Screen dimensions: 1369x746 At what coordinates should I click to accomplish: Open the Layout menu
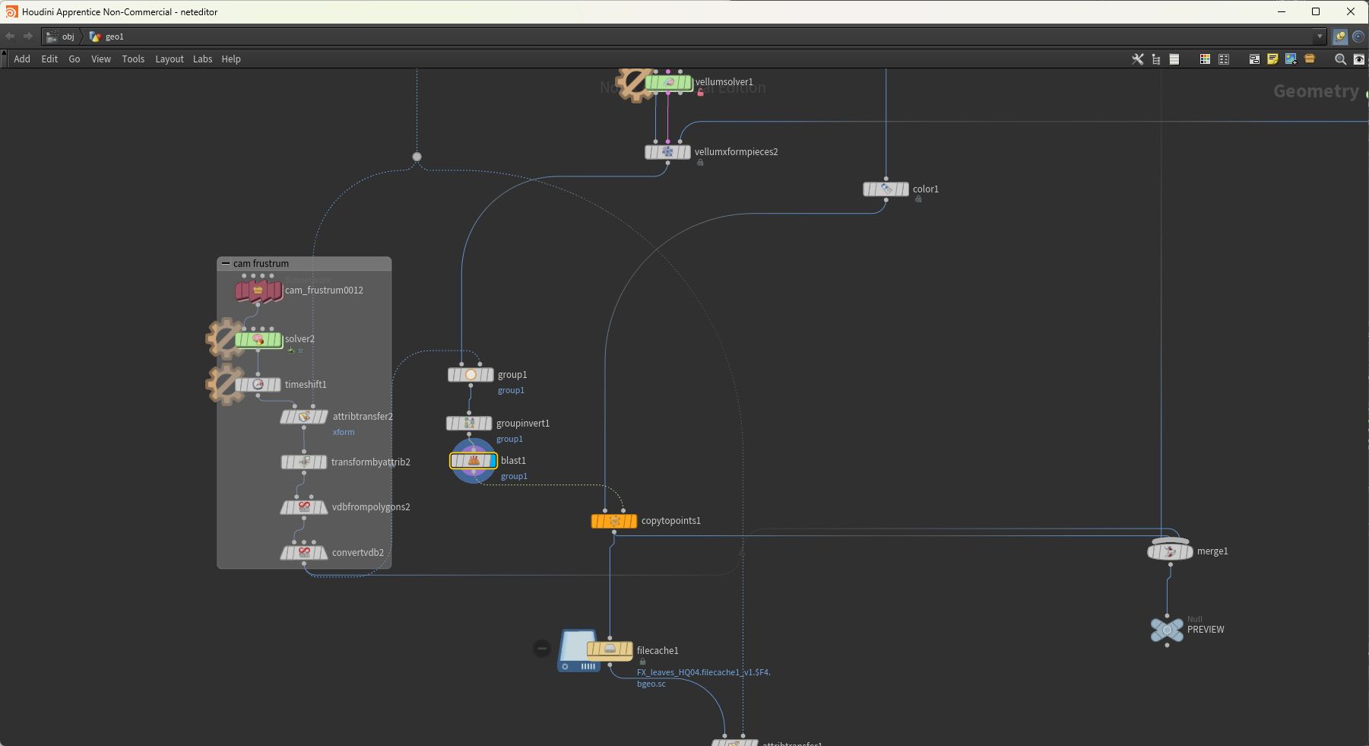click(170, 59)
